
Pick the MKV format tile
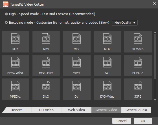pos(77,42)
